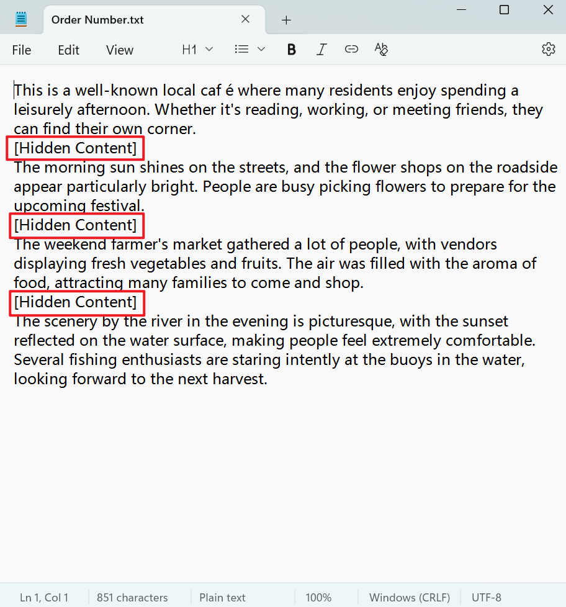Toggle list formatting on selected text
The image size is (566, 607).
pos(241,49)
